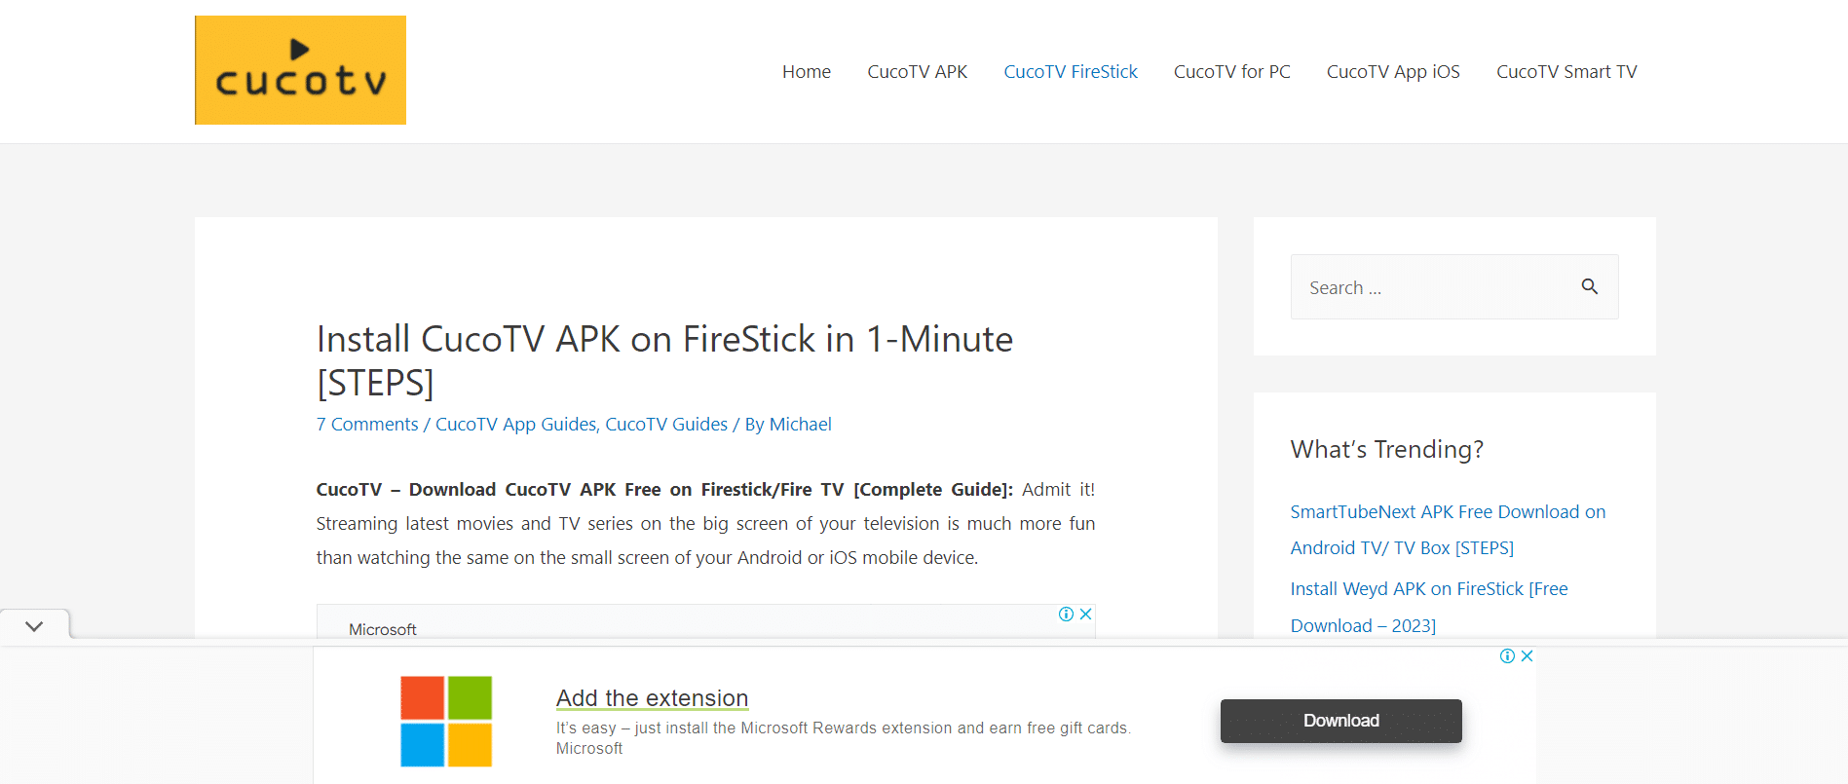The width and height of the screenshot is (1848, 784).
Task: Open the Home menu item
Action: click(807, 71)
